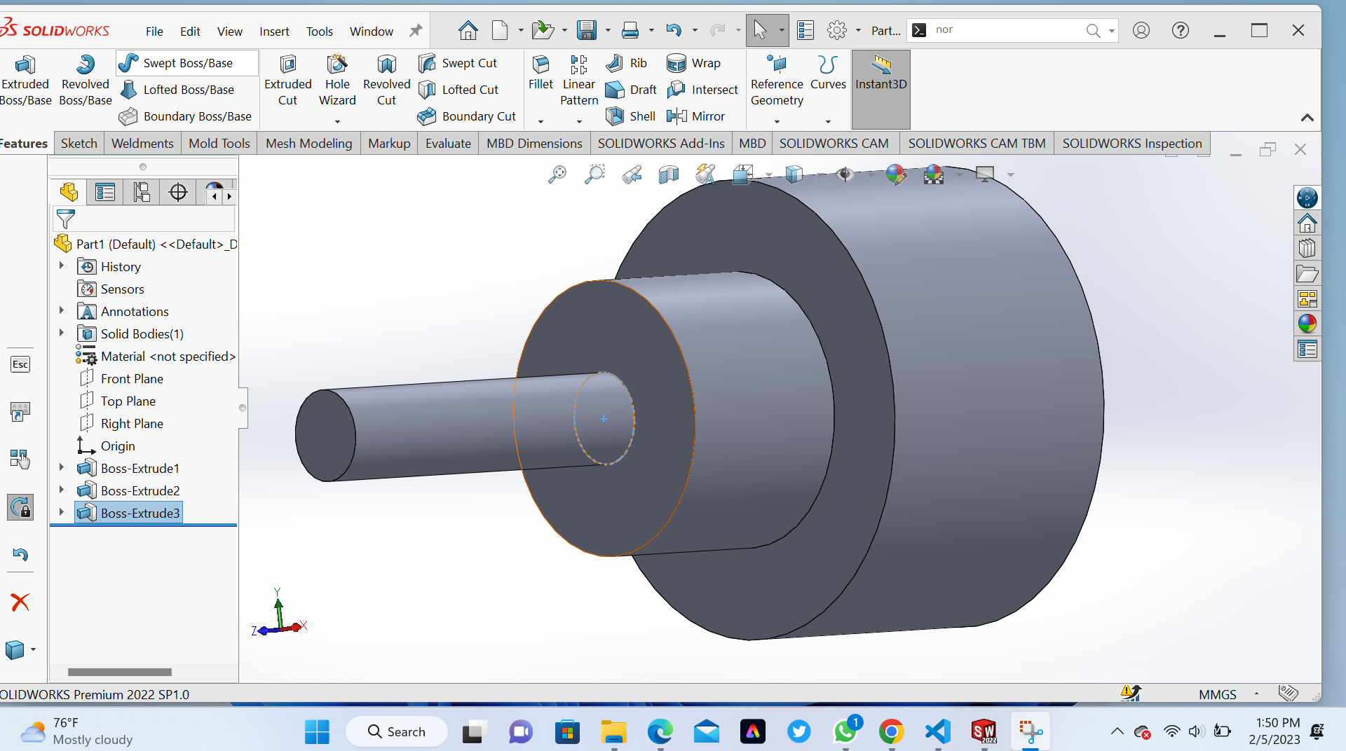Click the Undo button
This screenshot has width=1346, height=751.
coord(674,30)
